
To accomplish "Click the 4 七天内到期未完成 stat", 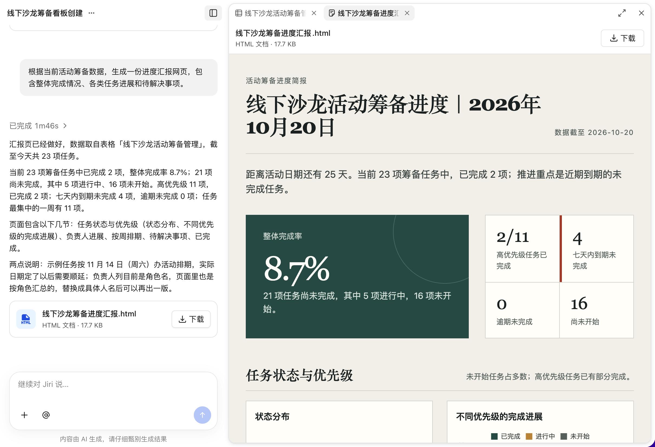I will click(x=597, y=248).
